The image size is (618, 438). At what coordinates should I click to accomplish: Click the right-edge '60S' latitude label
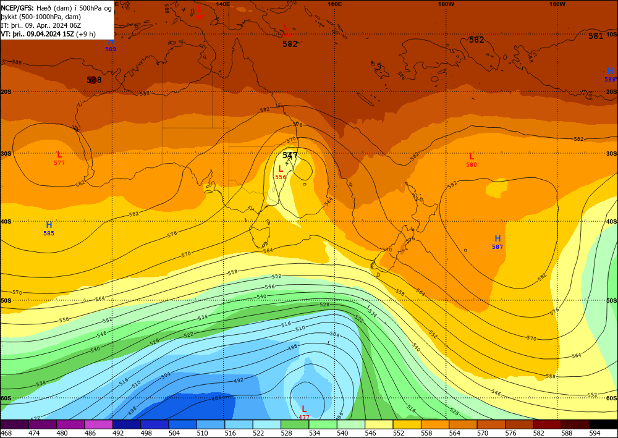click(611, 398)
